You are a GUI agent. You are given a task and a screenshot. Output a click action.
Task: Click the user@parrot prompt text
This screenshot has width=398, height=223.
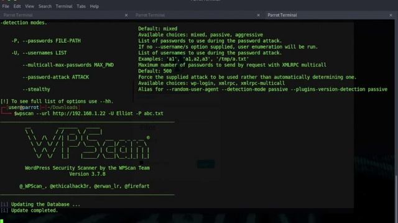[x=24, y=107]
